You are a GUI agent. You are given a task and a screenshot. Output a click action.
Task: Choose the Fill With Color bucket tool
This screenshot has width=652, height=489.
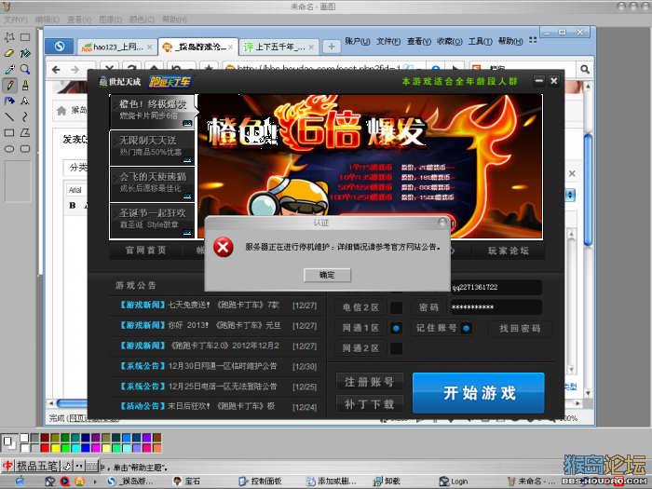pyautogui.click(x=25, y=53)
